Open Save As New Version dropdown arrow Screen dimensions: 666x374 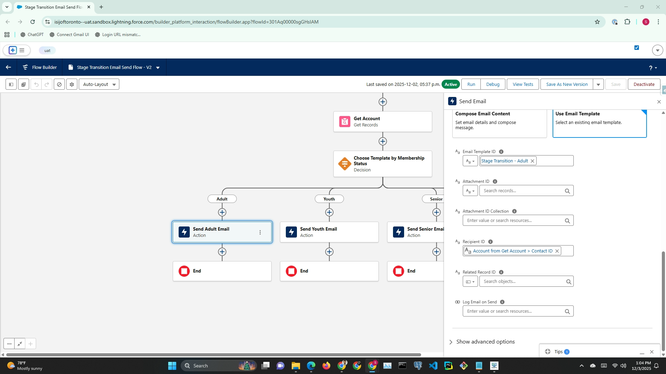click(598, 84)
